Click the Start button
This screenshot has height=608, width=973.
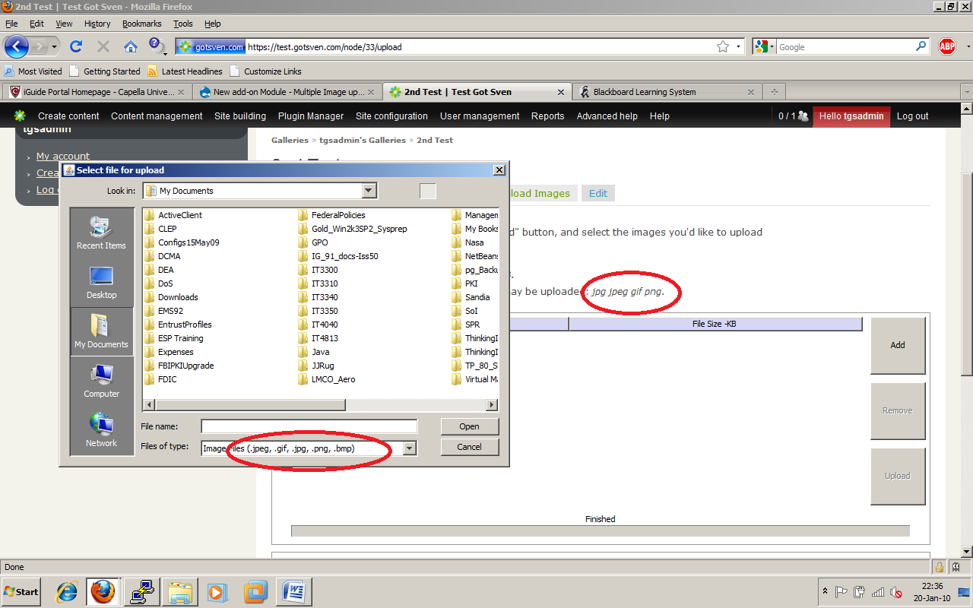[21, 591]
